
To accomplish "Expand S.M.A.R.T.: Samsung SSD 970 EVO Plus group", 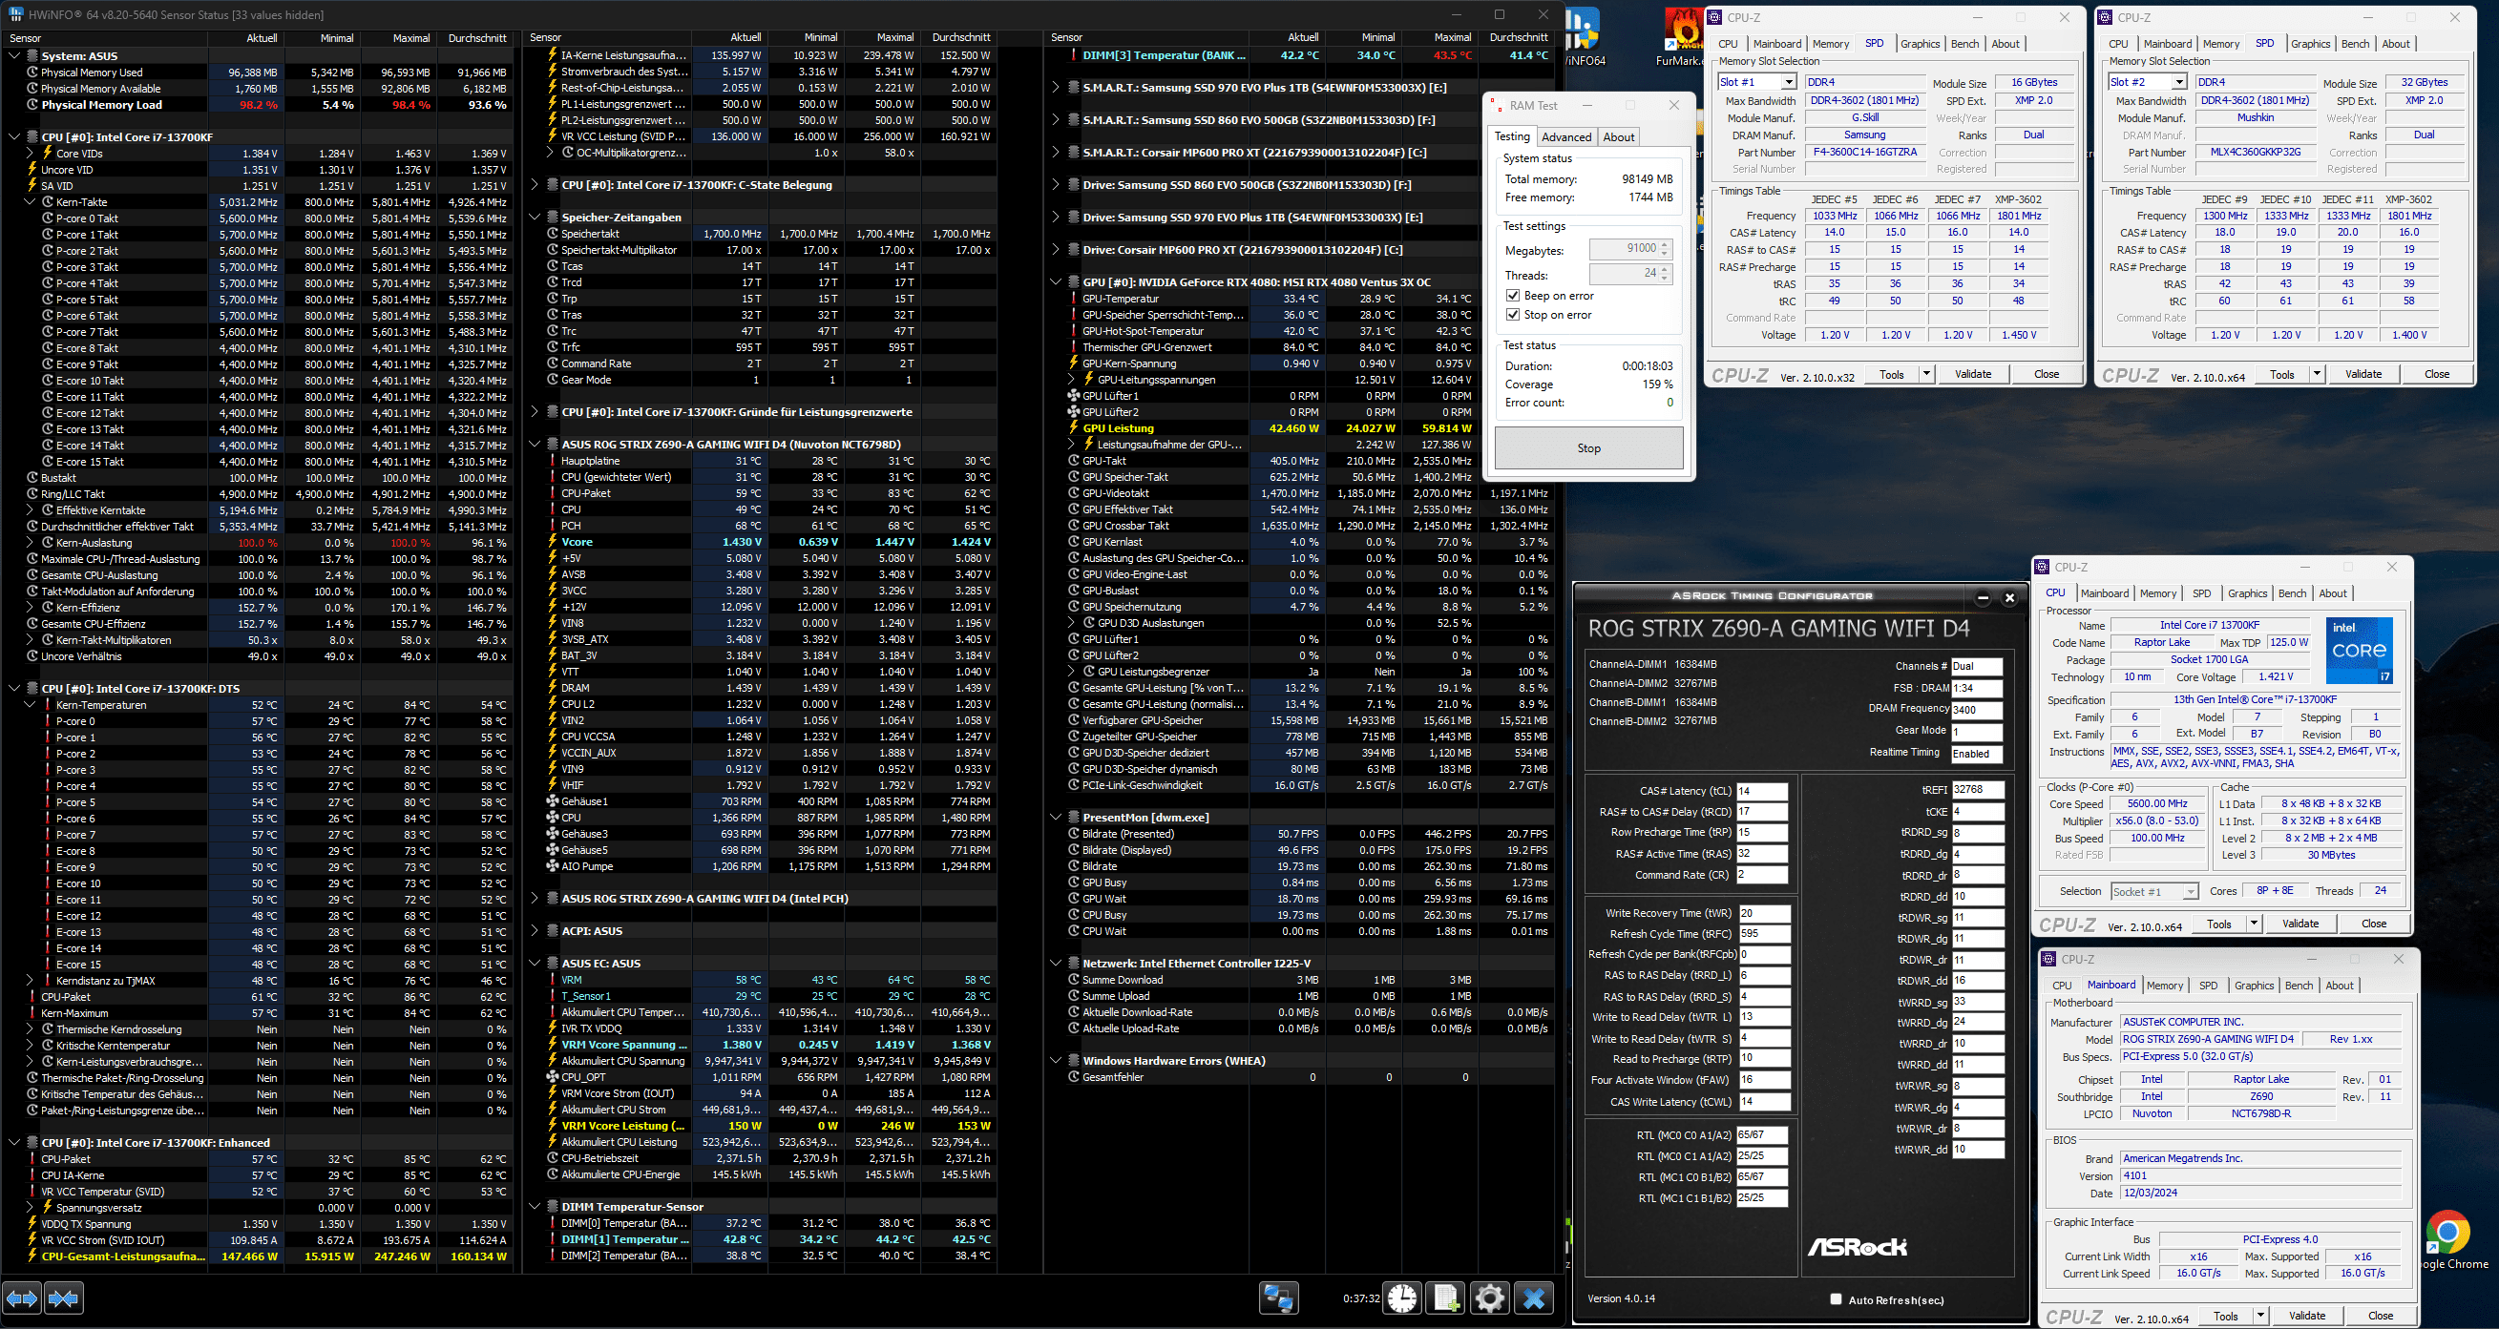I will point(1056,88).
